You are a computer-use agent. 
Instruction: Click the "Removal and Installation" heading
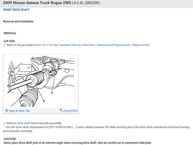click(18, 21)
